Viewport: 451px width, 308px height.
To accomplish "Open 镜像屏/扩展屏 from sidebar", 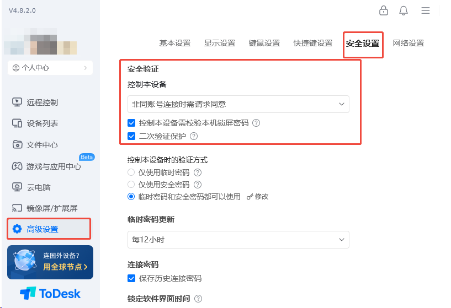I will coord(45,208).
